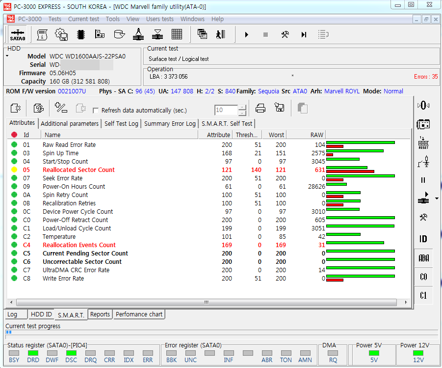The height and width of the screenshot is (368, 442).
Task: Open the sidebar tools hammer icon
Action: [423, 217]
